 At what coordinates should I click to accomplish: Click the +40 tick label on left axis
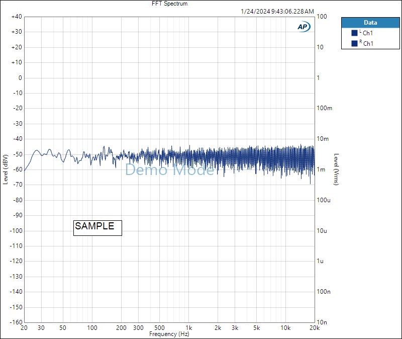[x=17, y=17]
